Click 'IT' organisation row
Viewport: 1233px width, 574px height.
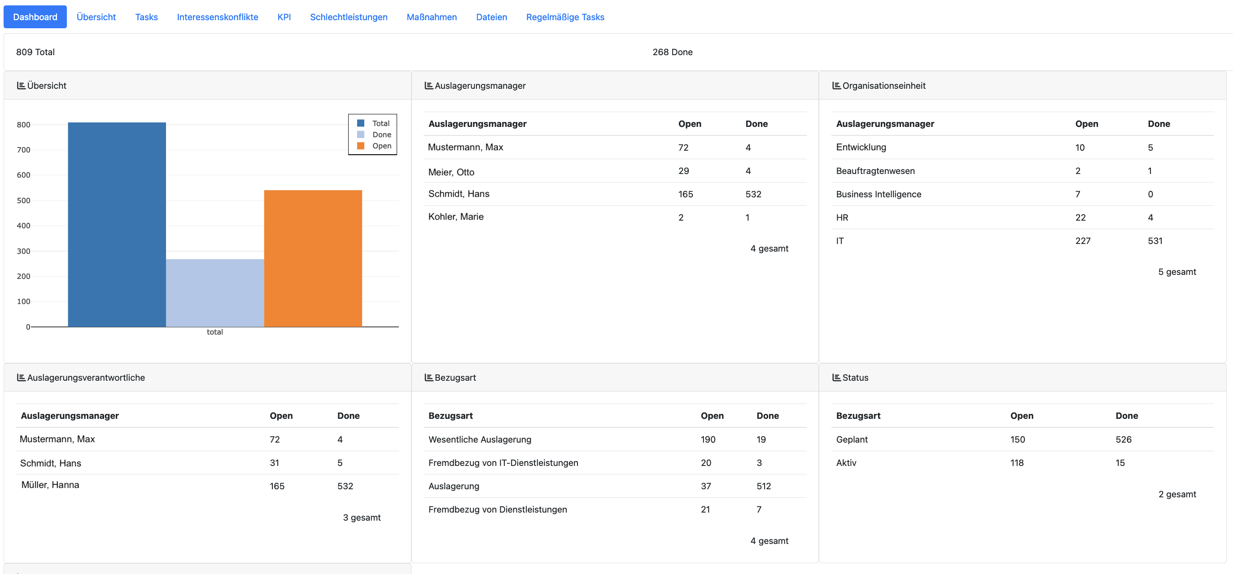point(1023,241)
